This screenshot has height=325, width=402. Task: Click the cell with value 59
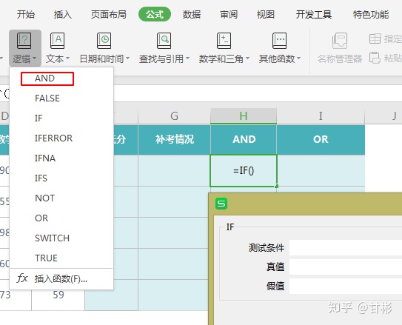click(x=58, y=295)
